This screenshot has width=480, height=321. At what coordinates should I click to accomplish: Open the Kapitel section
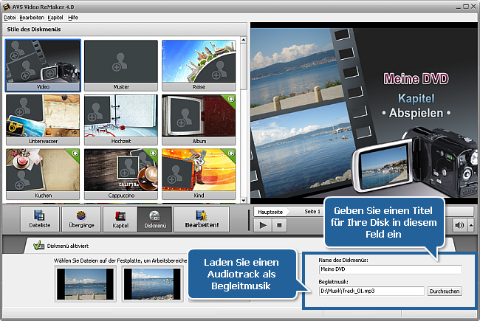click(120, 219)
